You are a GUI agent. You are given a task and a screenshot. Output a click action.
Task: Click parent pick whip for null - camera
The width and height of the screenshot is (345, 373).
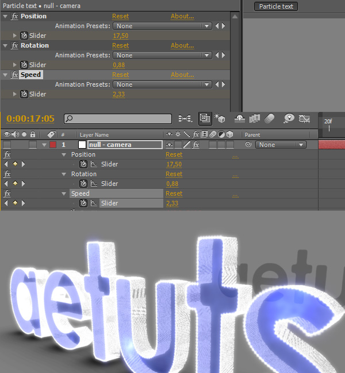click(248, 145)
